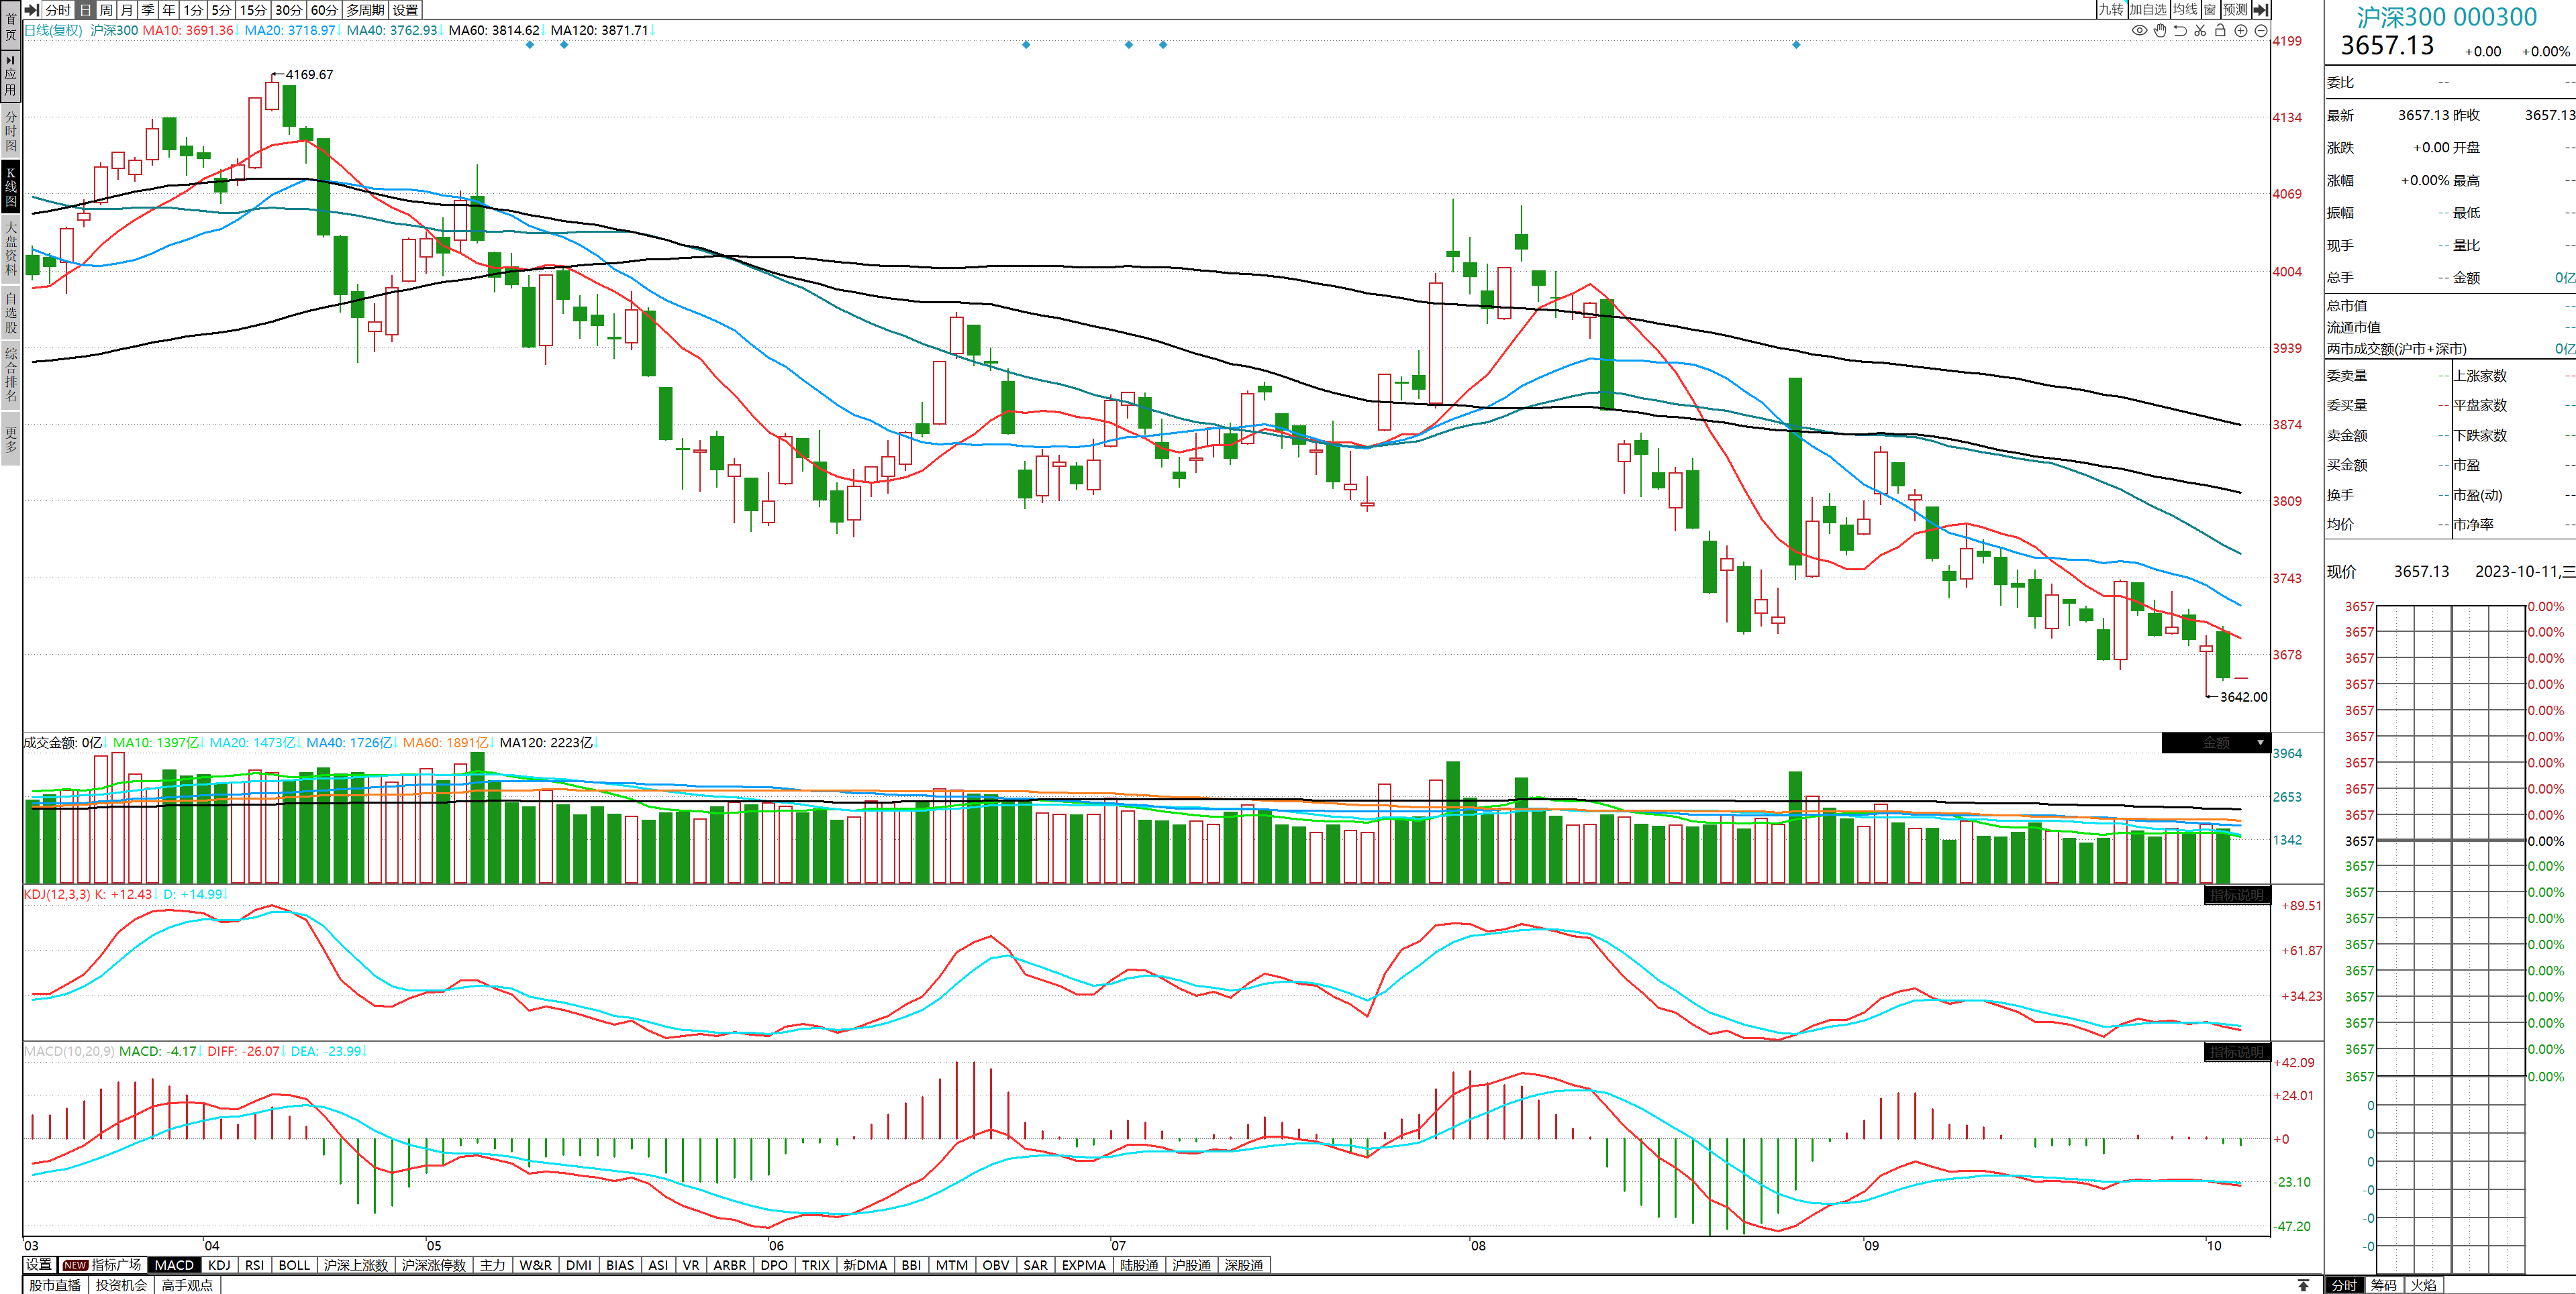Toggle the padlock lock icon

click(x=2220, y=30)
